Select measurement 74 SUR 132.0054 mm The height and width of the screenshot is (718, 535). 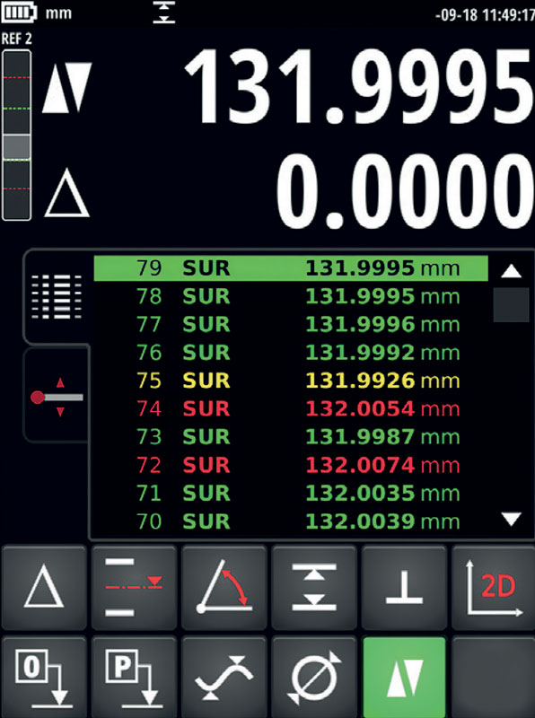tap(291, 408)
